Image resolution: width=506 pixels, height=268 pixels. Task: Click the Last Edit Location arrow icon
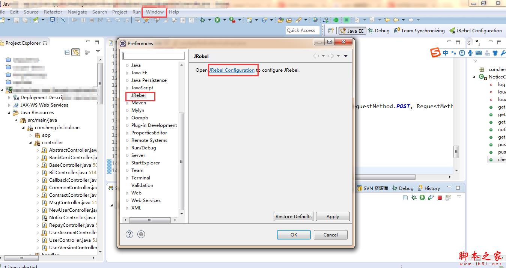tap(387, 20)
